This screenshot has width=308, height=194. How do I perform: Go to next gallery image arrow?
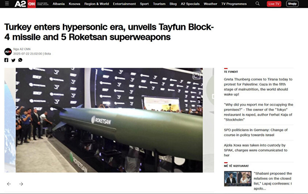click(x=21, y=184)
